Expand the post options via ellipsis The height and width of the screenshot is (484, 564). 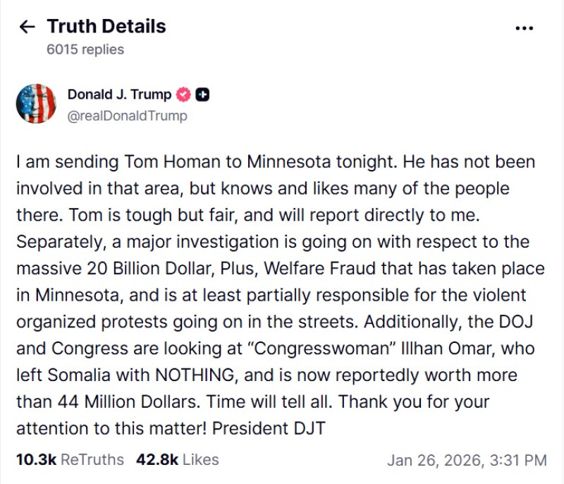(x=525, y=26)
